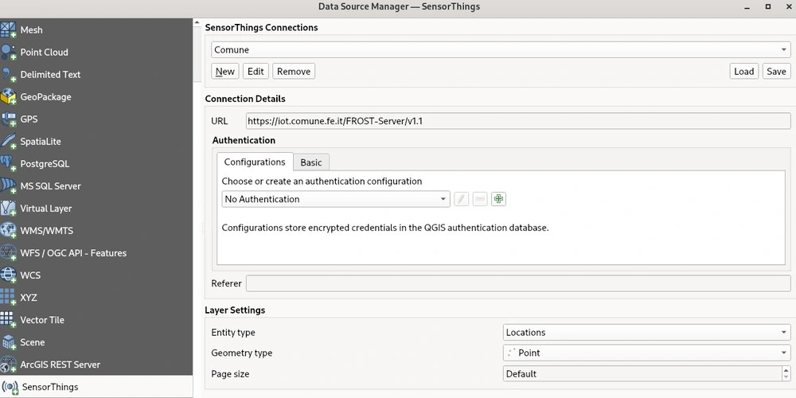This screenshot has width=796, height=398.
Task: Open the Geometry type Point dropdown
Action: 646,353
